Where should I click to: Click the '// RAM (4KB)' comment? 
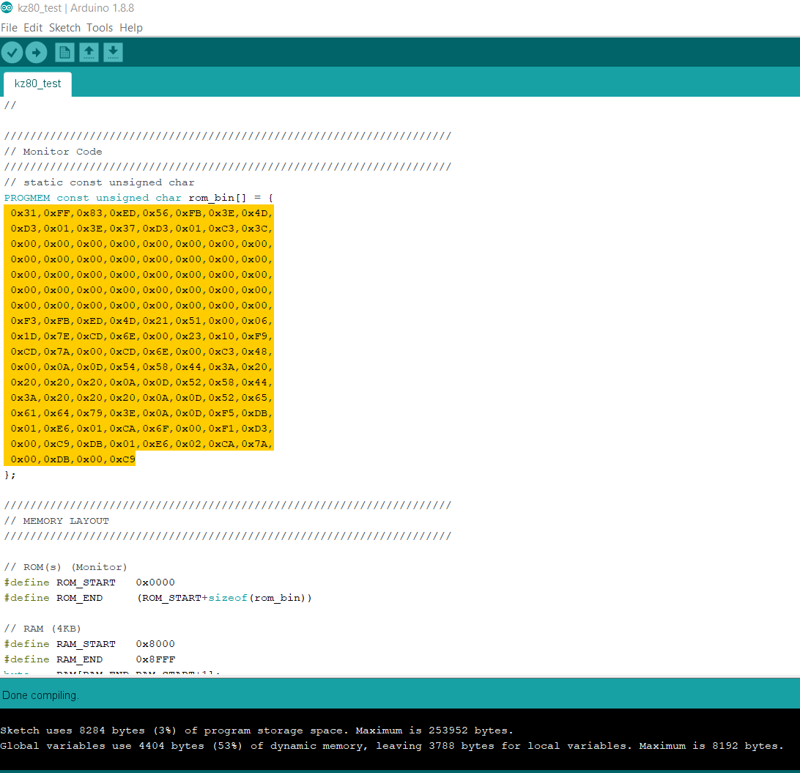click(x=42, y=629)
